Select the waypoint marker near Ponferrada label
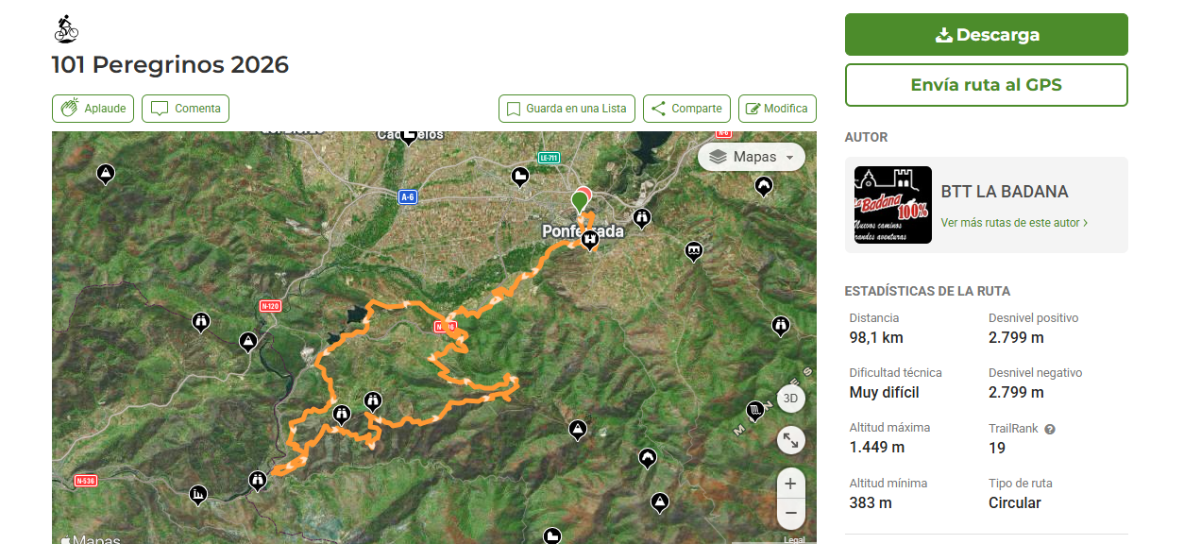Screen dimensions: 1201x544 [591, 240]
